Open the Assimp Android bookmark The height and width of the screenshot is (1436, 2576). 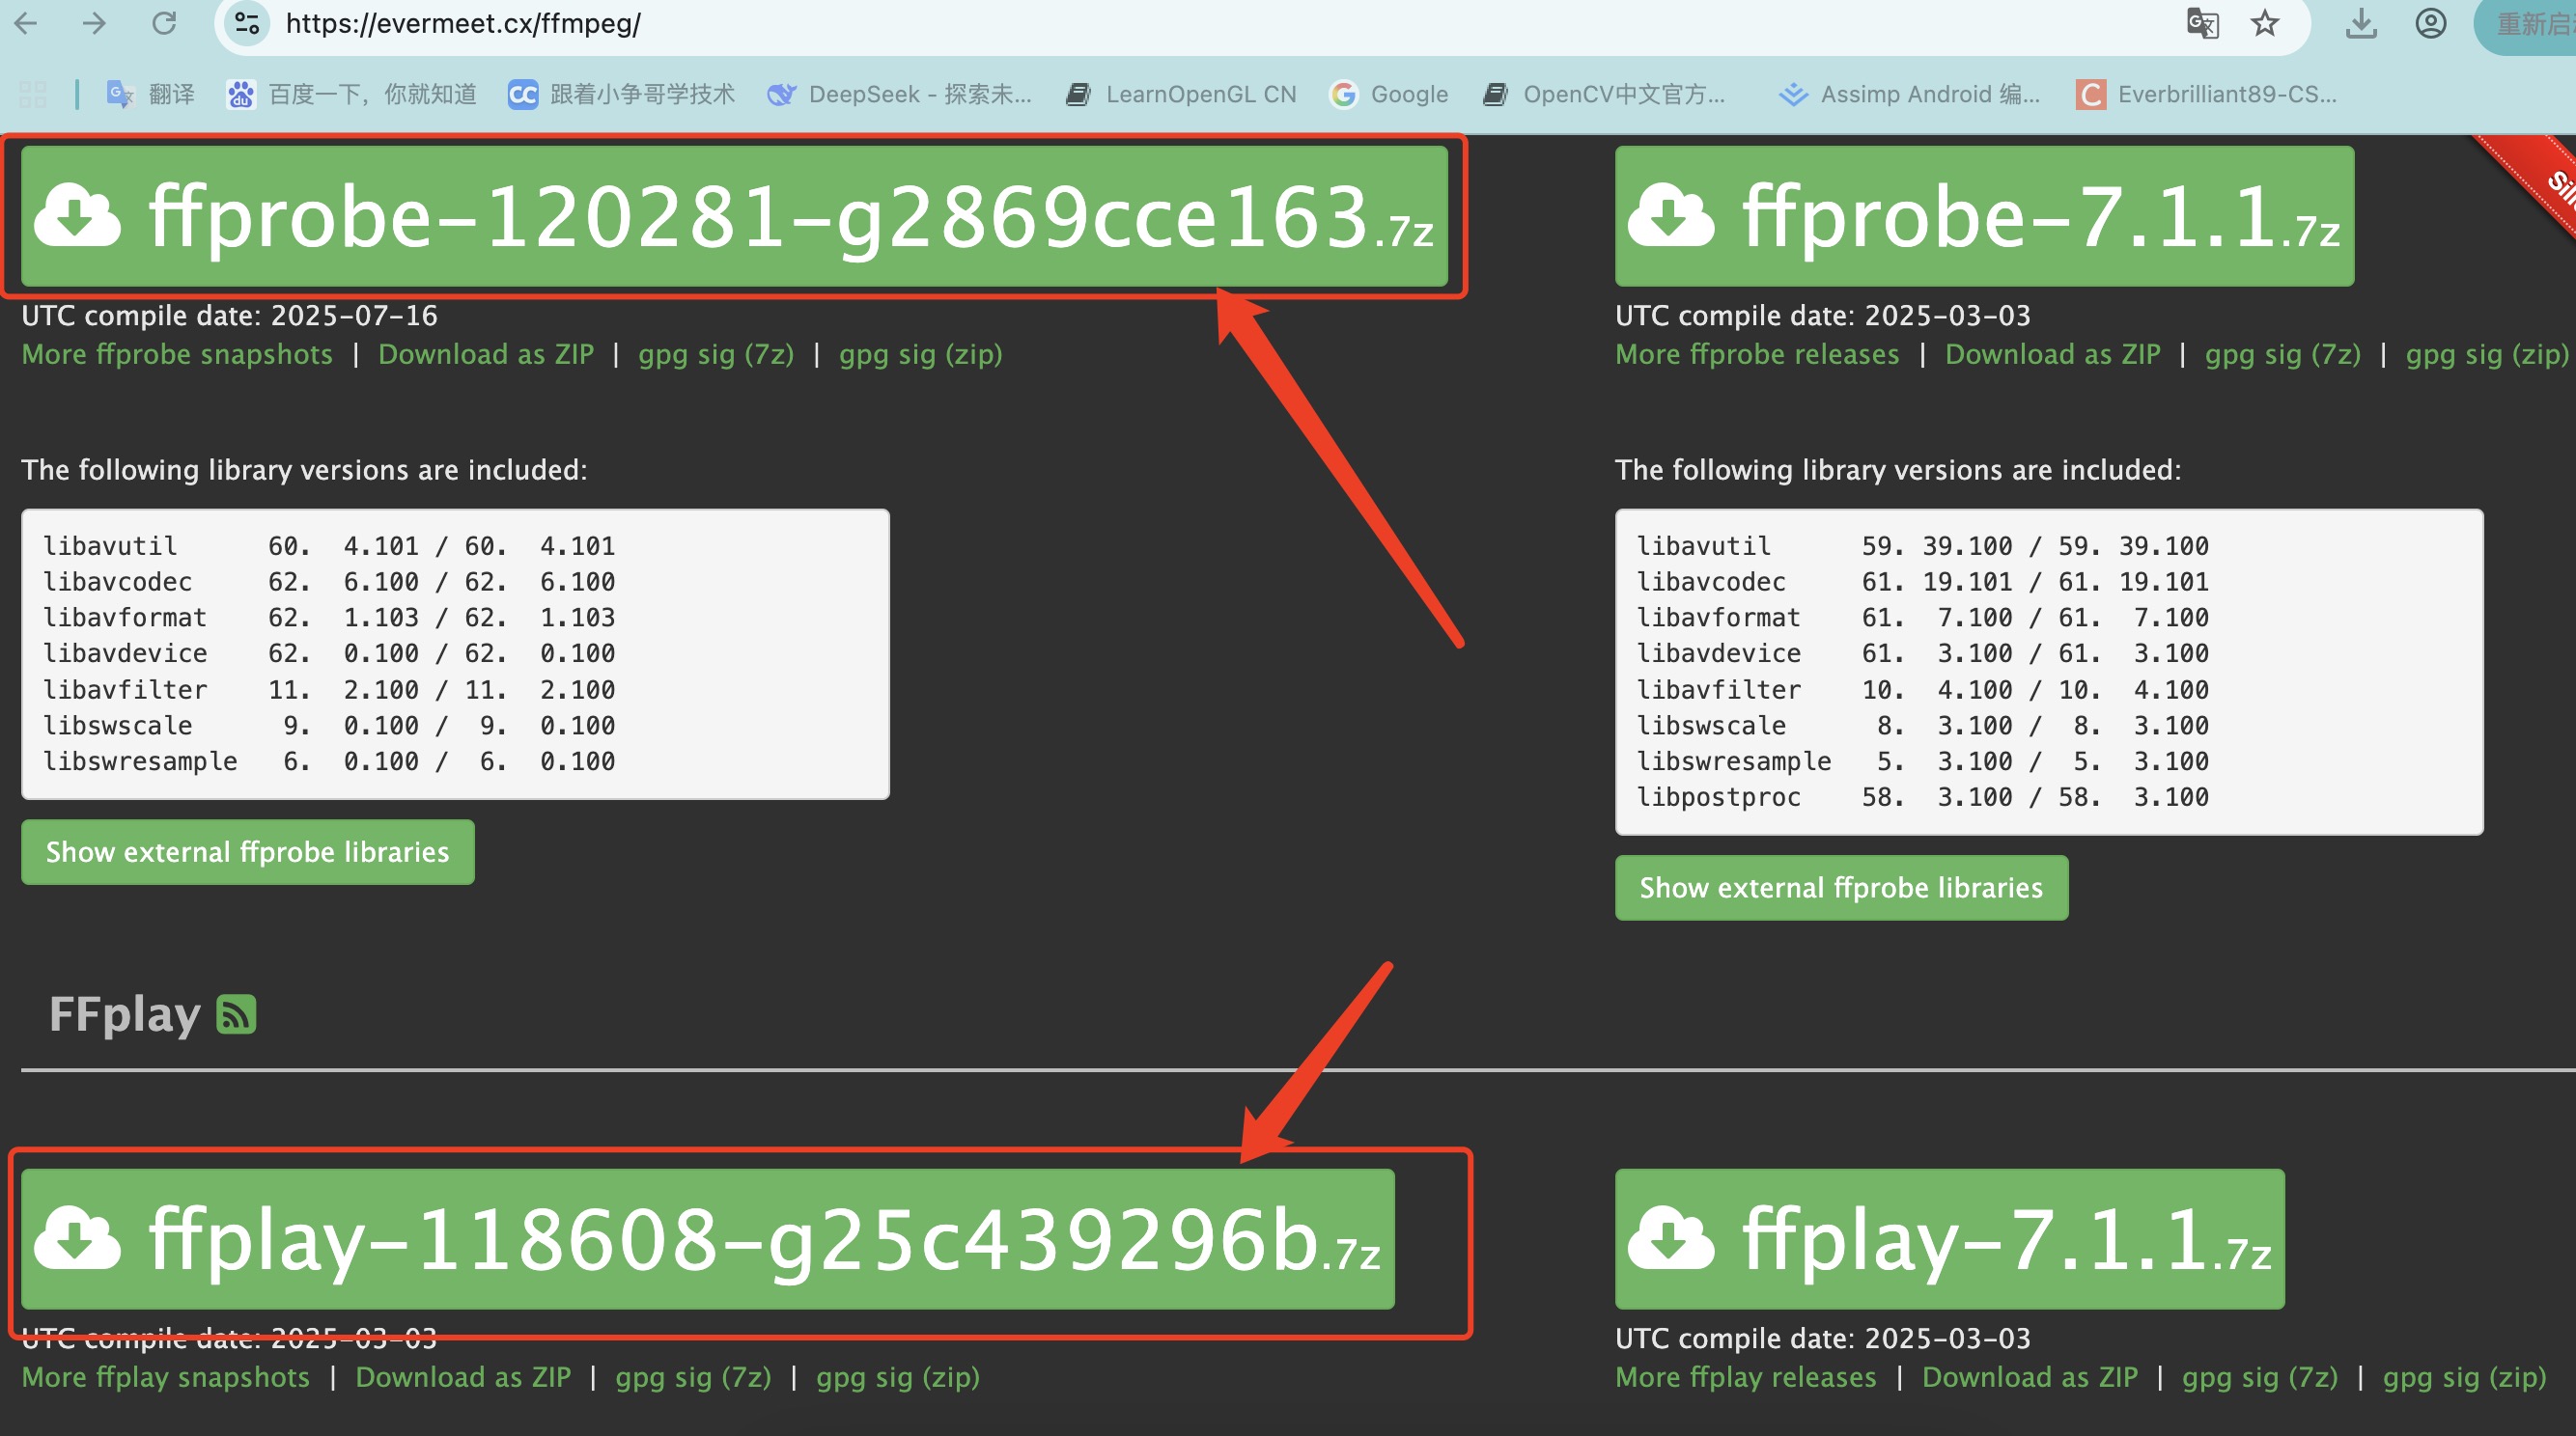click(1909, 94)
